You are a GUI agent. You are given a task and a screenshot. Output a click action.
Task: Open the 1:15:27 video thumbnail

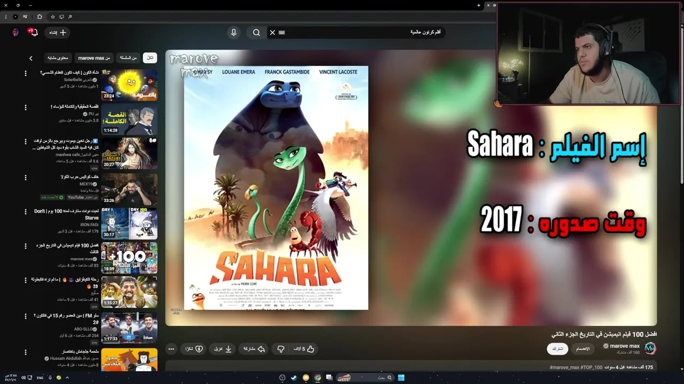[129, 292]
